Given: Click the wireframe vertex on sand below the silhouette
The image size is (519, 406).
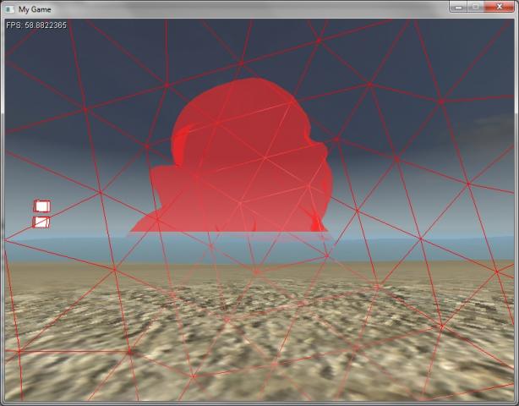Looking at the screenshot, I should (255, 272).
